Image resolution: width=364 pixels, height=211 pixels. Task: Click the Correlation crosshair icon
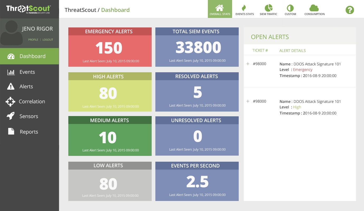tap(11, 102)
